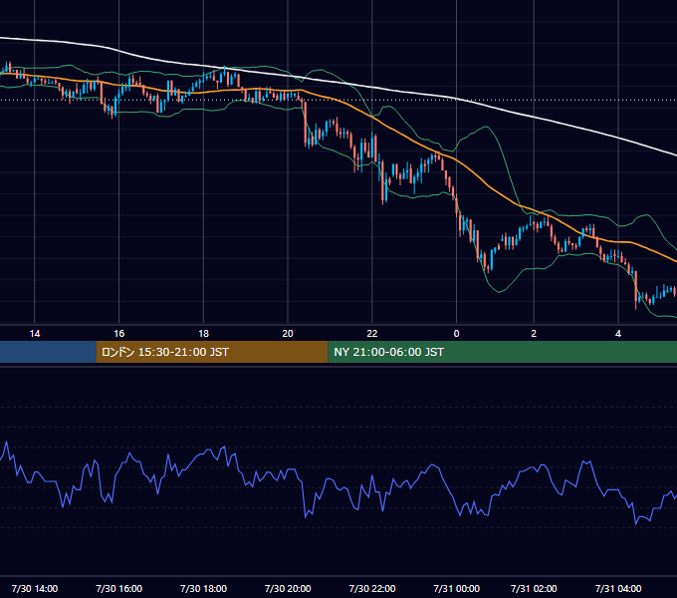Select the ロンドン 15:30-21:00 JST session bar

tap(212, 352)
